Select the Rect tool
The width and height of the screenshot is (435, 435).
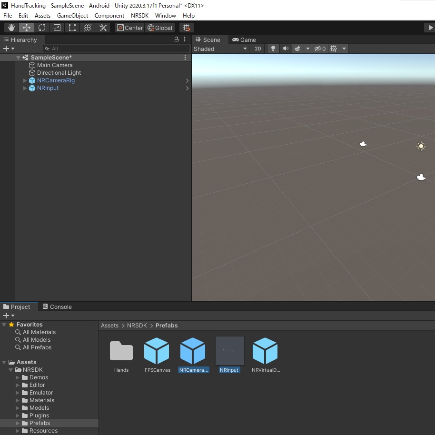(72, 28)
